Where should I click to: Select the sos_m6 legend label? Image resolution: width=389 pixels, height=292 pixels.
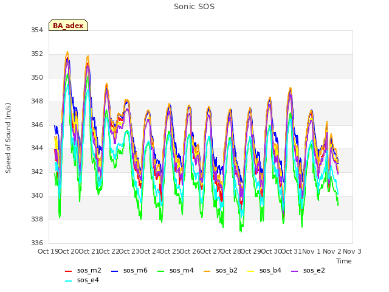click(x=135, y=270)
